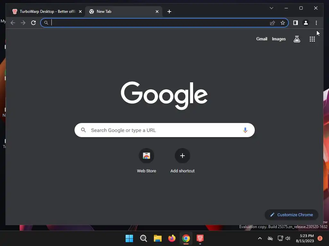
Task: Open the notification count badge
Action: 320,238
